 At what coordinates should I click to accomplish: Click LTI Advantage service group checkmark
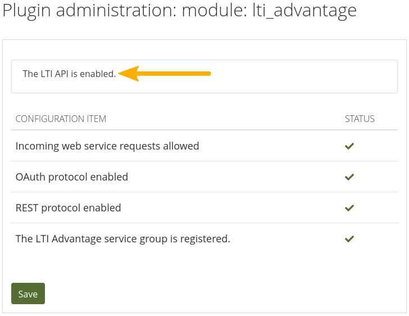(x=349, y=239)
